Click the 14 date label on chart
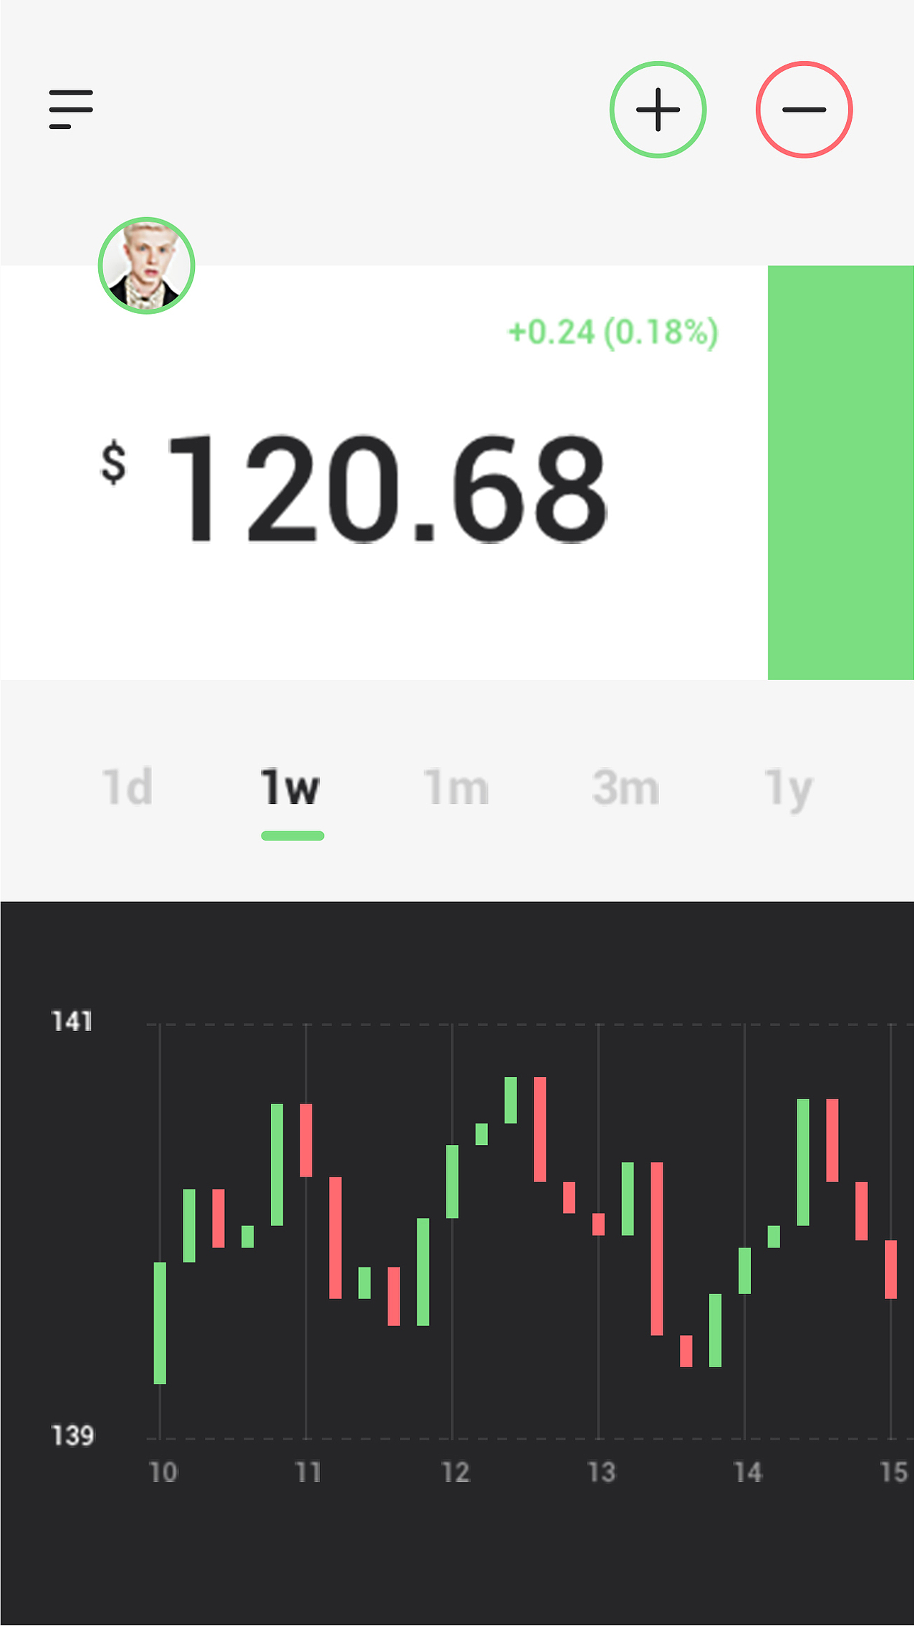This screenshot has height=1626, width=917. tap(748, 1473)
